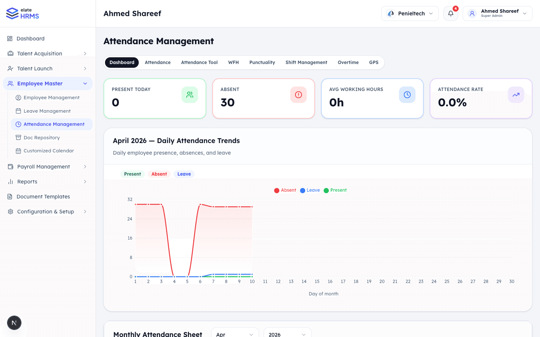Click the notification bell icon
Screen dimensions: 540x337
(450, 13)
